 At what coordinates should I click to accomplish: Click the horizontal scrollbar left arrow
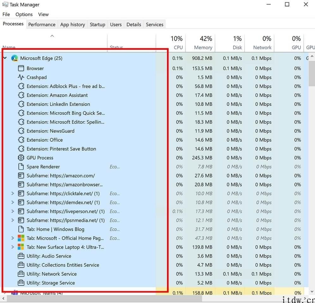[x=3, y=298]
